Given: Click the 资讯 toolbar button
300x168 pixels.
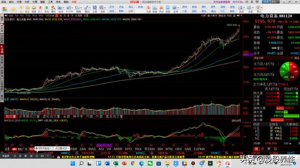Looking at the screenshot, I should point(112,7).
